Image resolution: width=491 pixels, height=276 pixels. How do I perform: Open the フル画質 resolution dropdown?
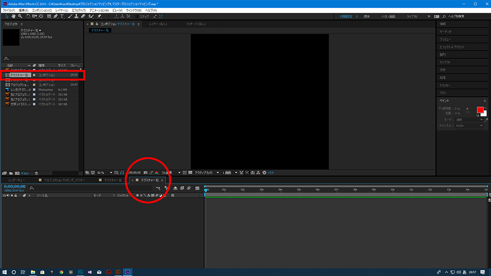(171, 173)
